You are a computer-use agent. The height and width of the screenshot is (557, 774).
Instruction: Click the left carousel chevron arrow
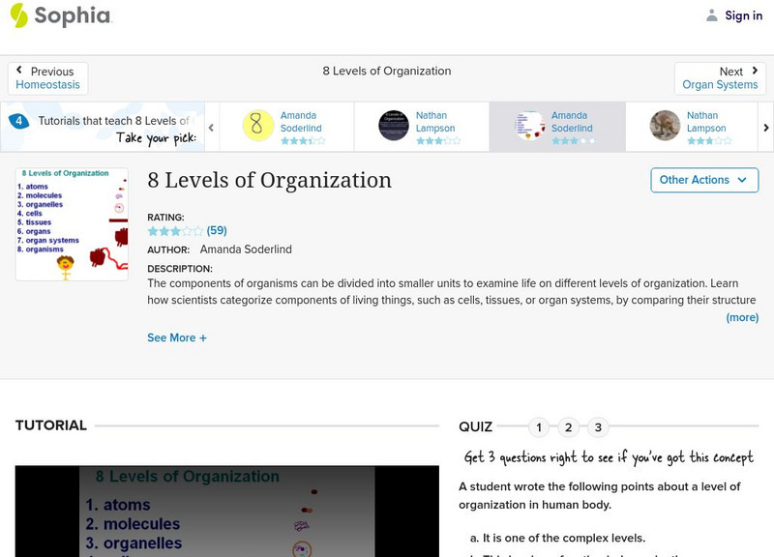(x=212, y=126)
